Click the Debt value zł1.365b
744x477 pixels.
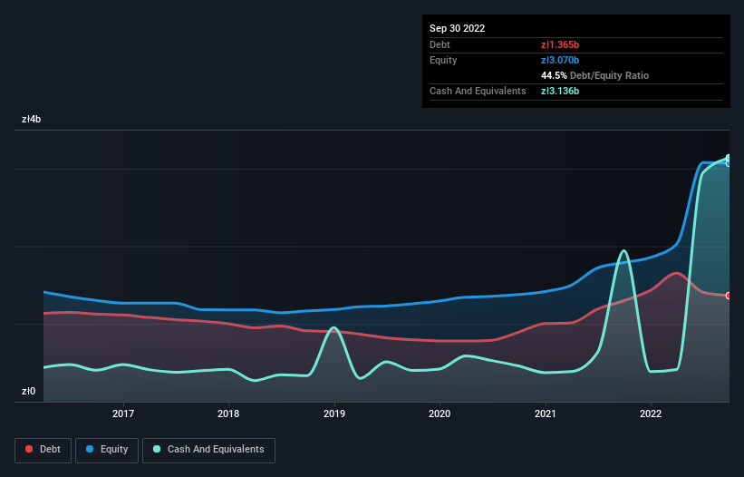pyautogui.click(x=560, y=44)
